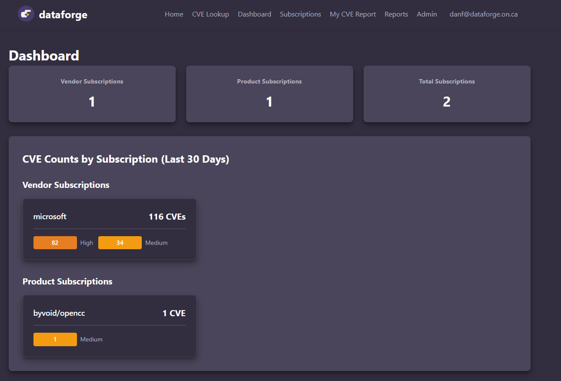Open the Vendor Subscriptions count card
561x381 pixels.
click(x=92, y=94)
